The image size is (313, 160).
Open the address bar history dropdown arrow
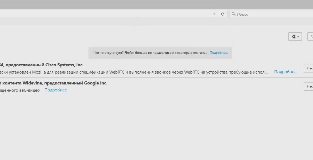[214, 14]
